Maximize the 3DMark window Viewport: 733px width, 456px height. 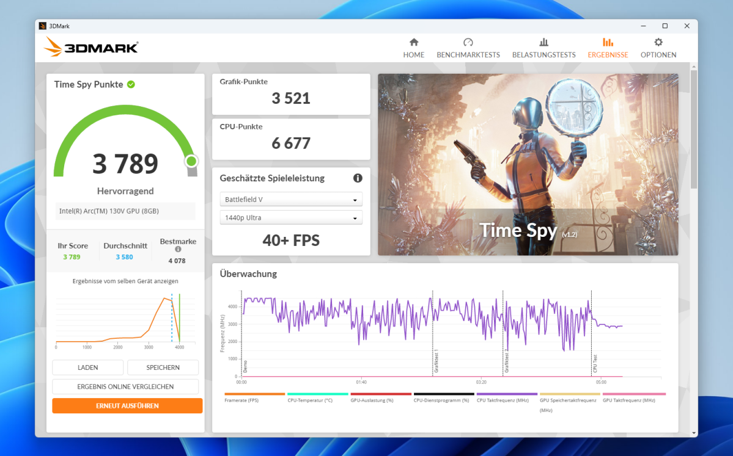point(665,26)
